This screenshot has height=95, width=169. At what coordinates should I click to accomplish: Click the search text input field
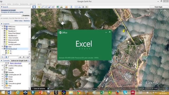click(x=11, y=15)
